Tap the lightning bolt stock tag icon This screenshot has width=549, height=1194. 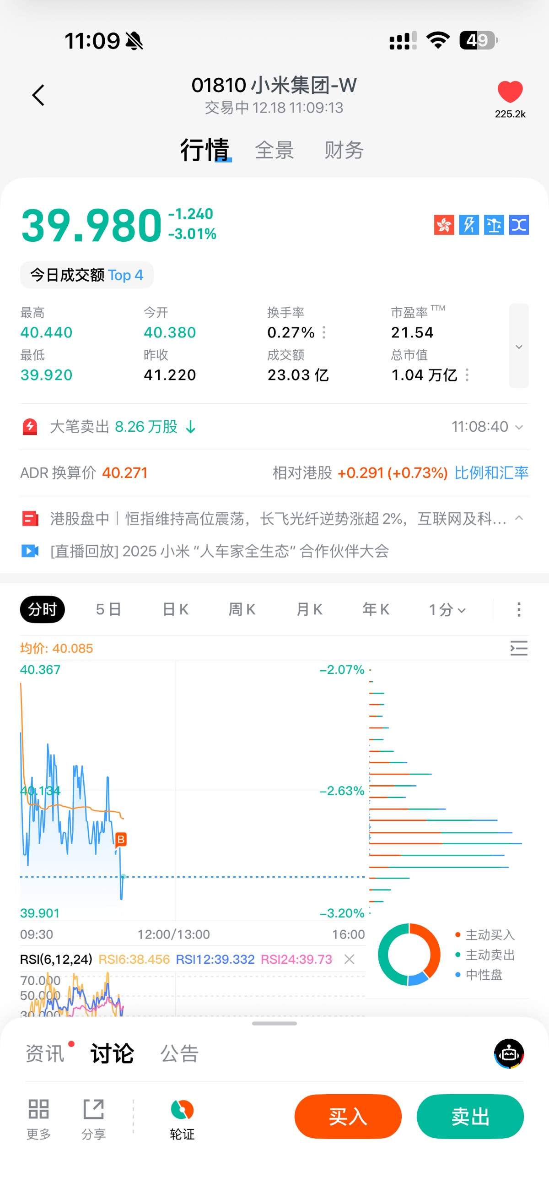(x=469, y=225)
